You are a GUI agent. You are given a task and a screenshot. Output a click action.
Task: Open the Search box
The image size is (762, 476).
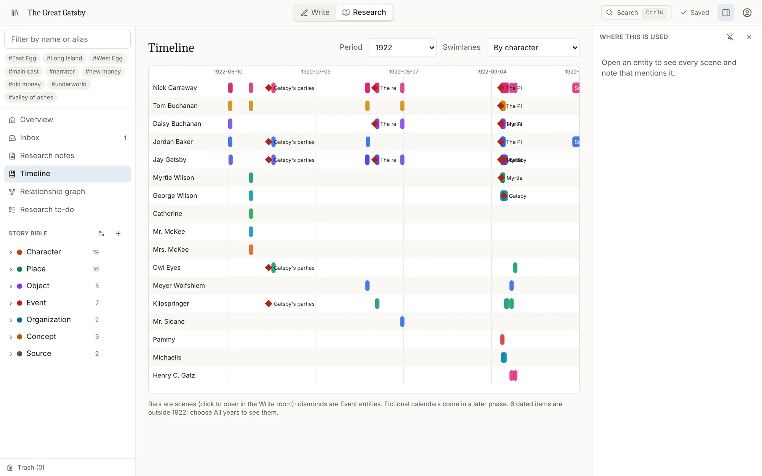click(x=636, y=13)
